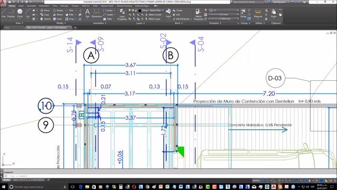
Task: Select the Dimension tool
Action: pyautogui.click(x=96, y=13)
